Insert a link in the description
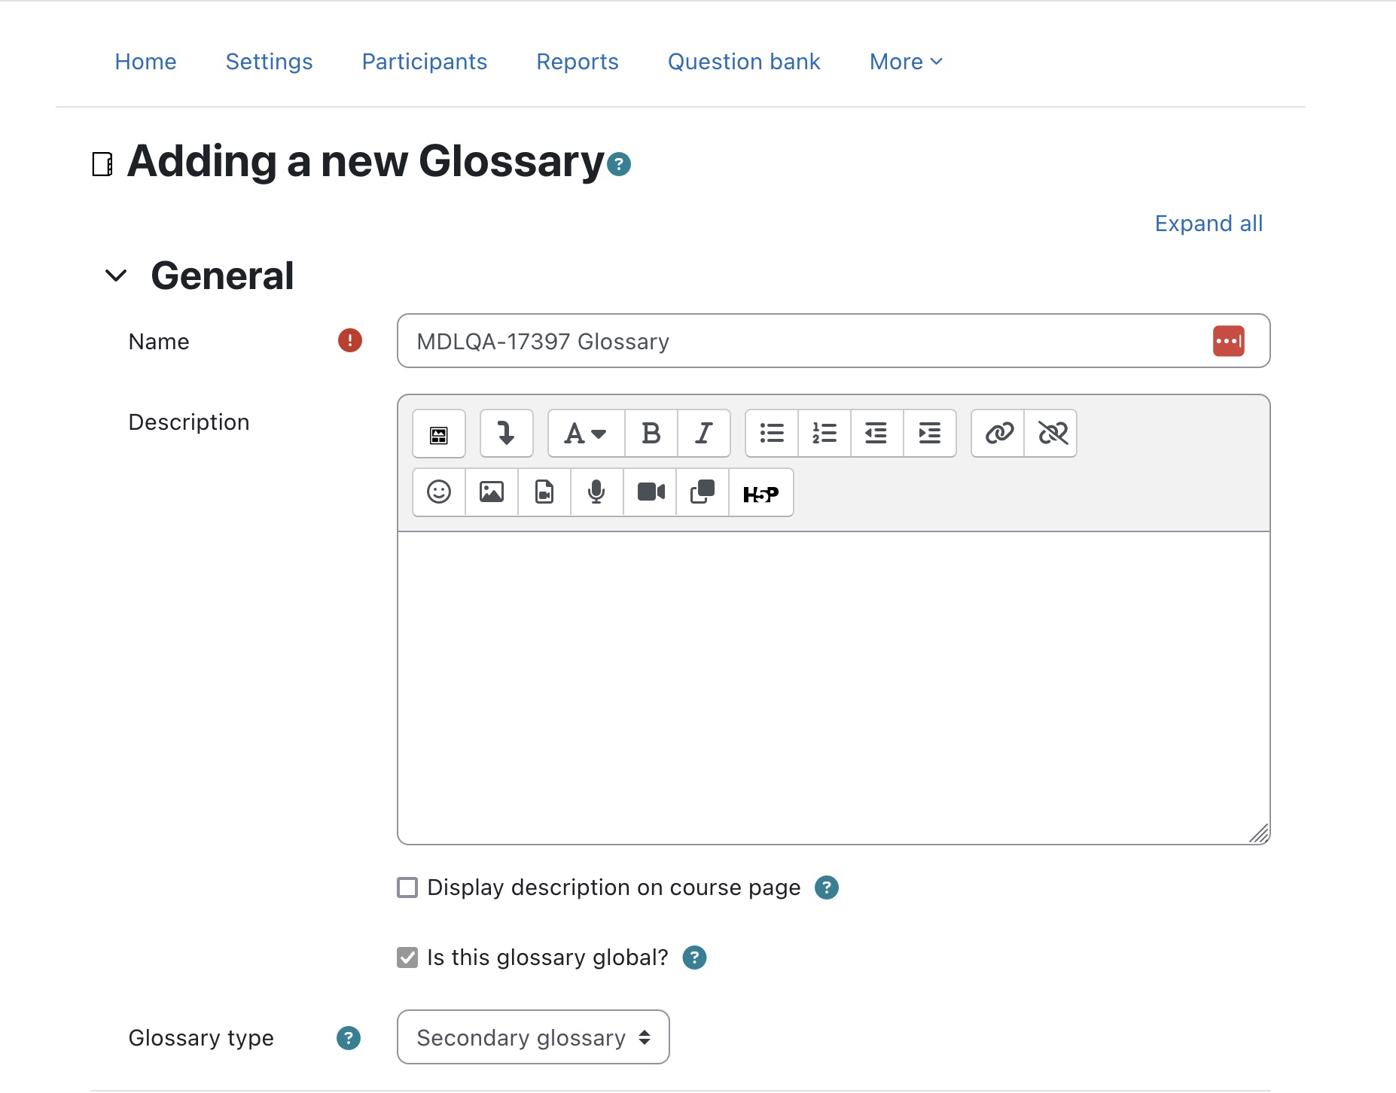The image size is (1396, 1093). (x=998, y=434)
